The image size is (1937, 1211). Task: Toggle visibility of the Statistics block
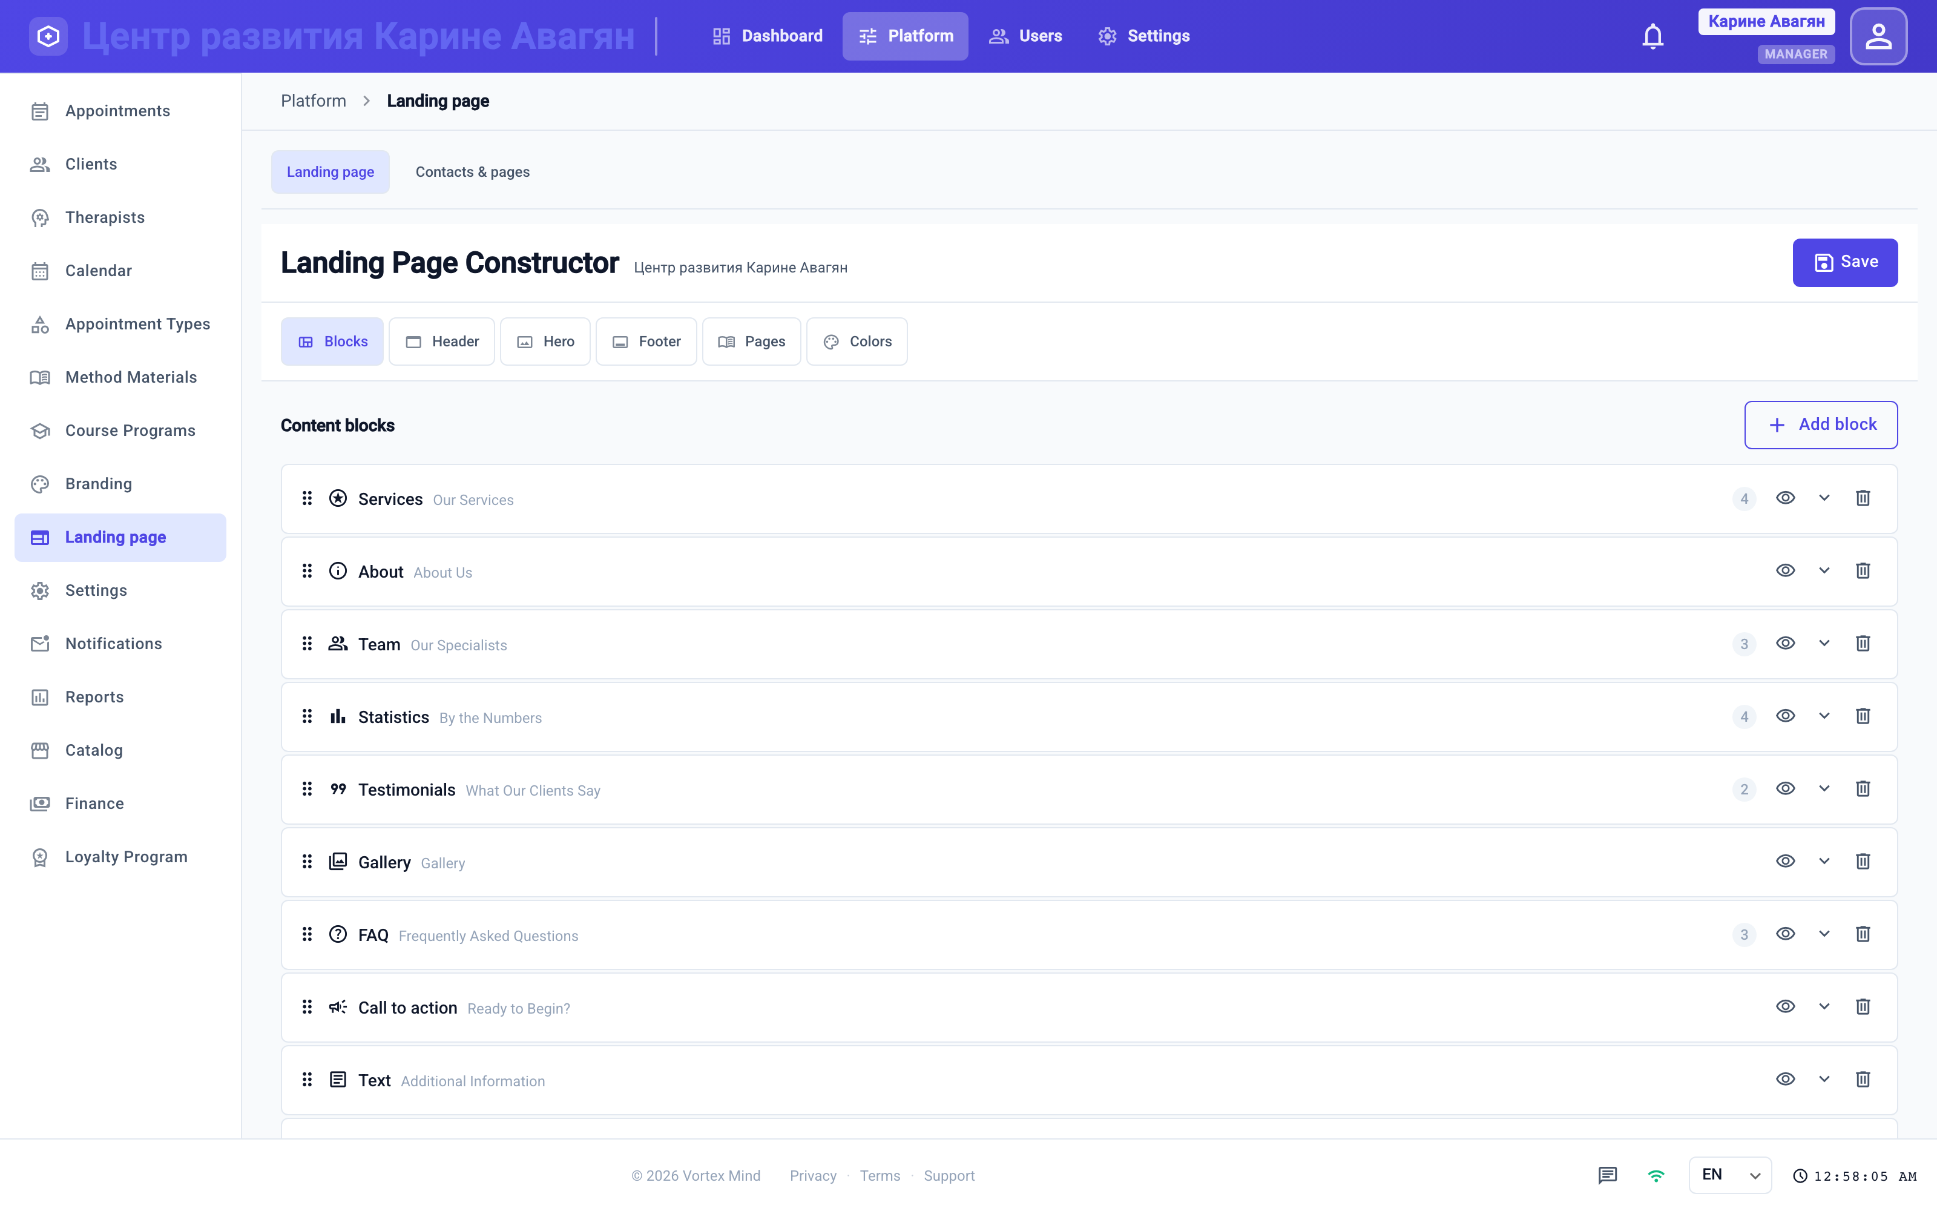[1785, 716]
